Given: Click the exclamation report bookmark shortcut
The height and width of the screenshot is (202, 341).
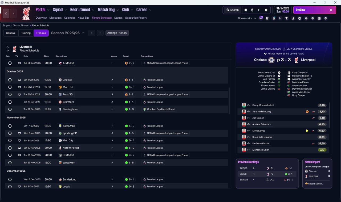Looking at the screenshot, I should coord(274,18).
